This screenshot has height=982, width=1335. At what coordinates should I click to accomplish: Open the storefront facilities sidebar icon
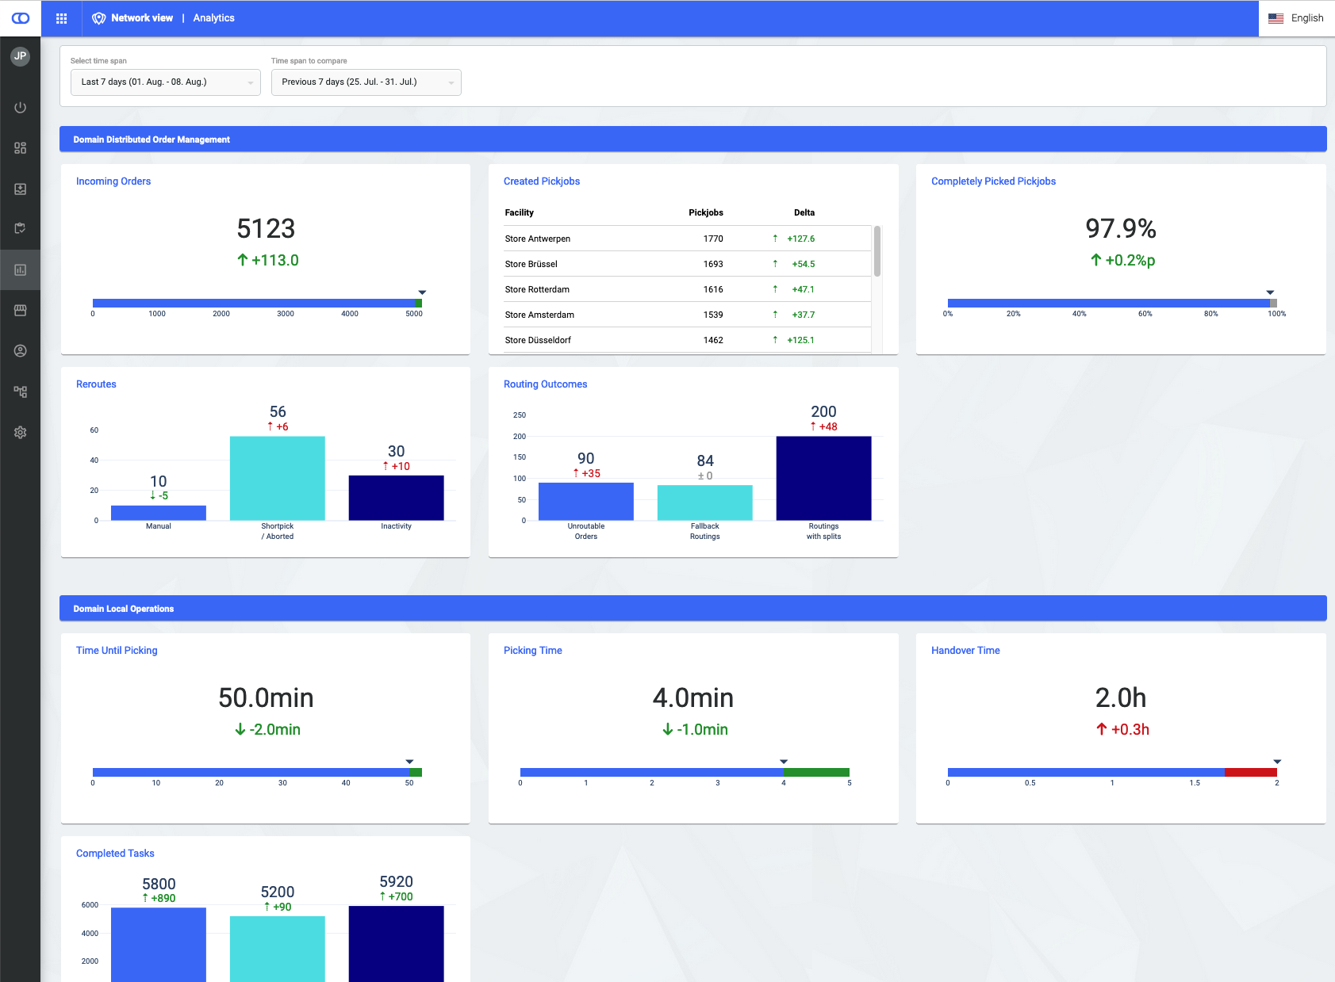click(21, 310)
